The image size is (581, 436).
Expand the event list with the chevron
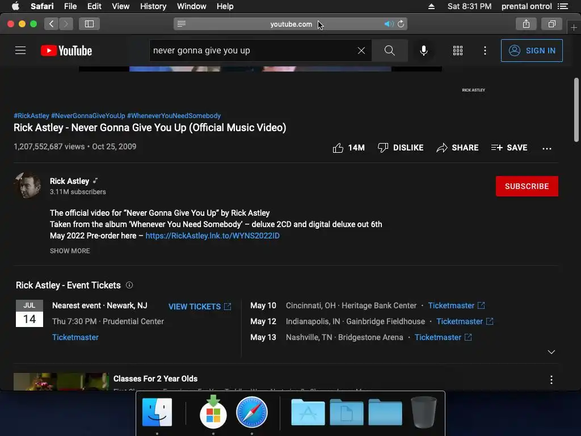(551, 352)
